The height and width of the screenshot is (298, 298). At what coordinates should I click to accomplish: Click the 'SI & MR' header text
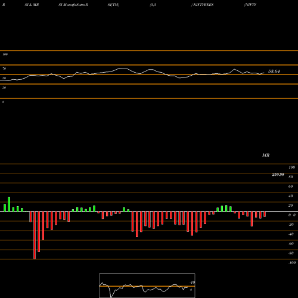(x=32, y=5)
